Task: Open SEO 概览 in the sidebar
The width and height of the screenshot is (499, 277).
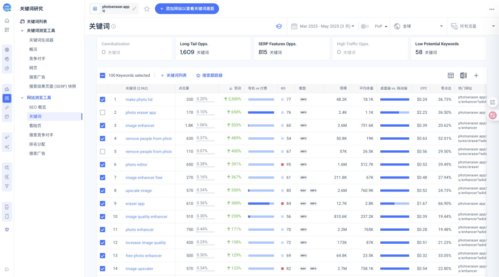Action: pyautogui.click(x=37, y=107)
